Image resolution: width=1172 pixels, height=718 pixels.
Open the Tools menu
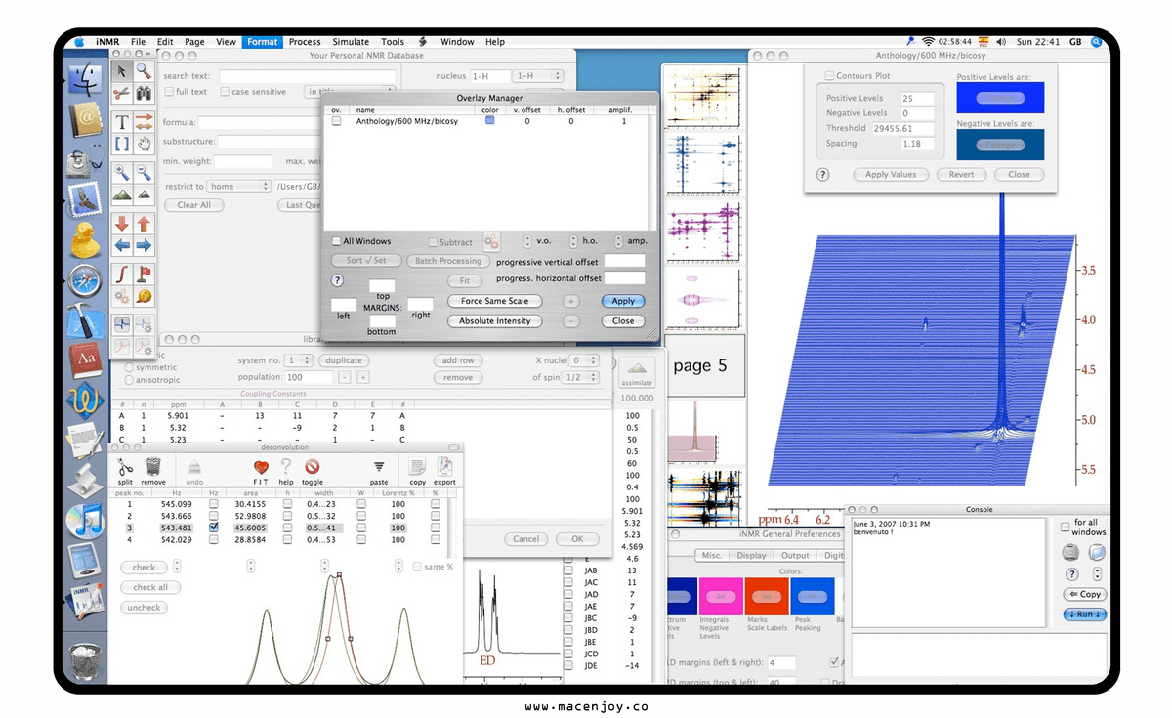(393, 42)
